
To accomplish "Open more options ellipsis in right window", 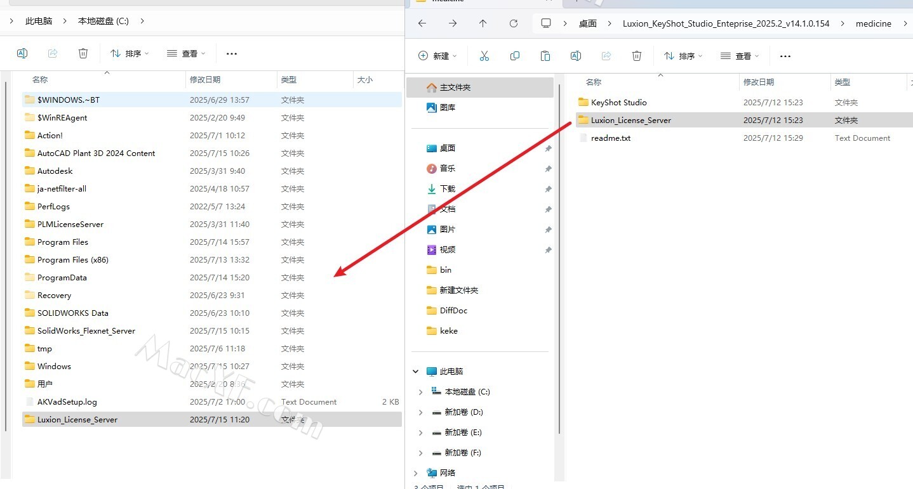I will tap(785, 56).
